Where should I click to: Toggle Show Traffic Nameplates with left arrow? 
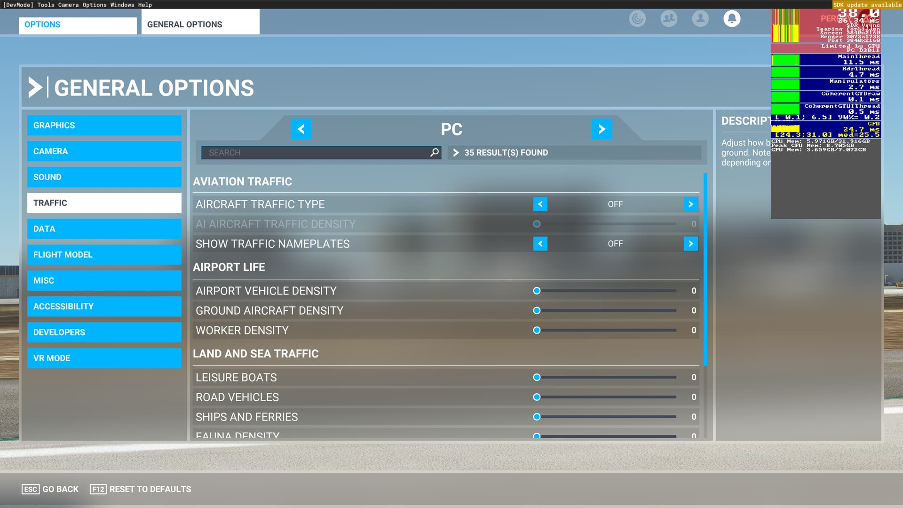(x=540, y=244)
